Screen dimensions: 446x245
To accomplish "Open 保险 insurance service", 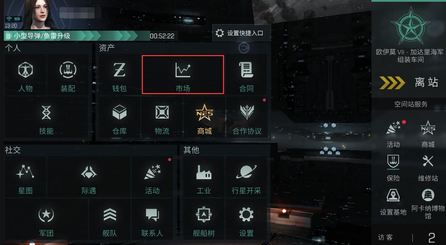I will [x=393, y=168].
